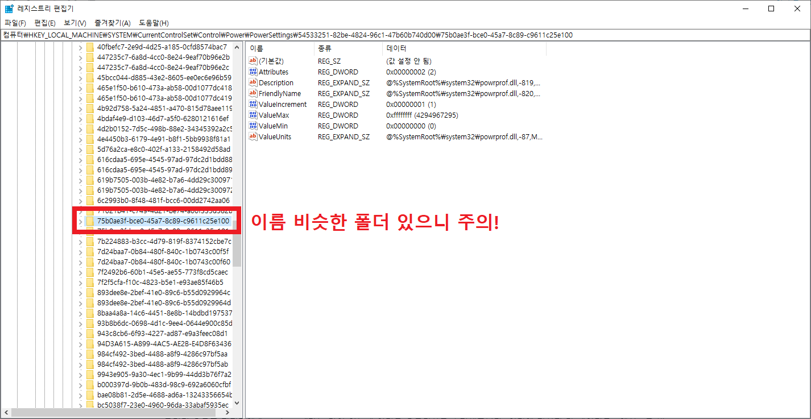Click the tree's scroll-left arrow button
This screenshot has height=419, width=811.
[x=5, y=413]
